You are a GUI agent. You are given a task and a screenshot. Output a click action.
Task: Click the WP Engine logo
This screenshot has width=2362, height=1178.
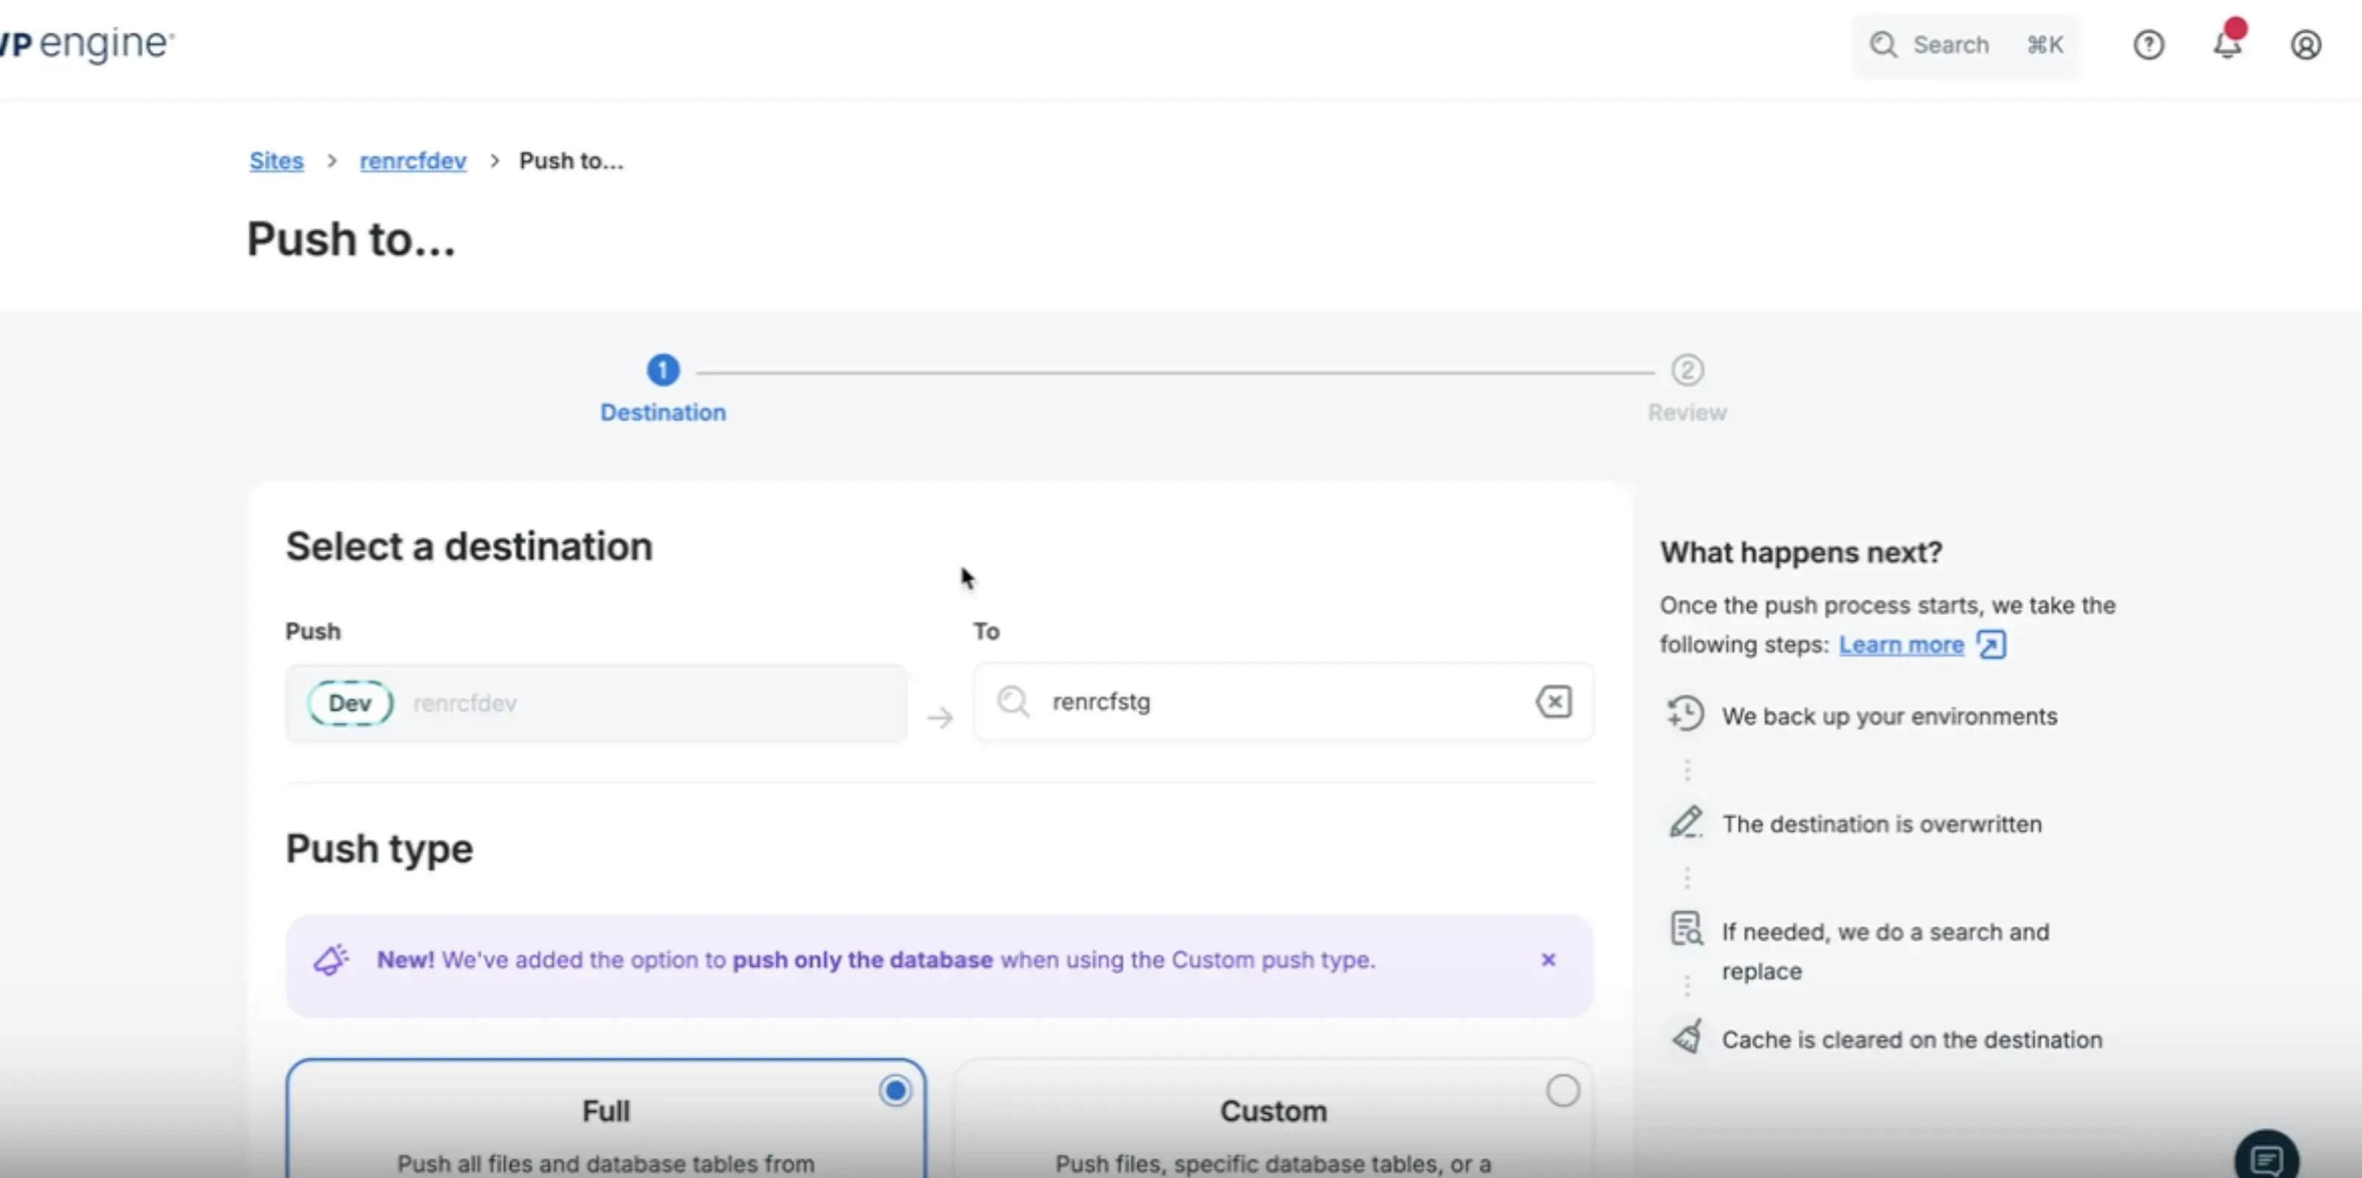(87, 44)
